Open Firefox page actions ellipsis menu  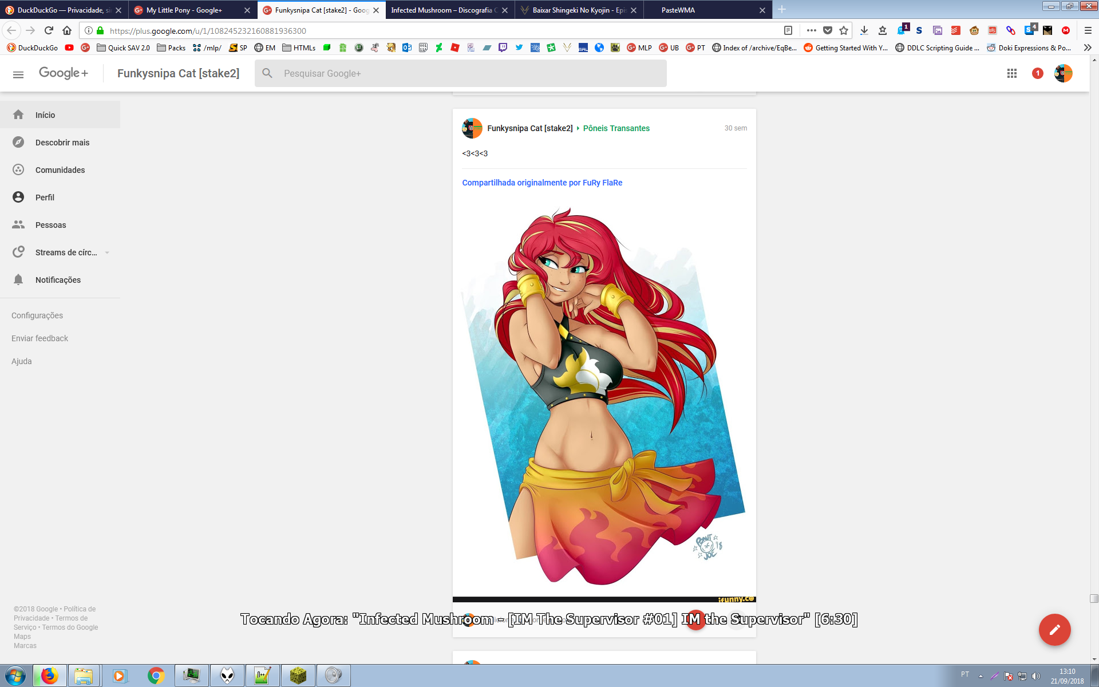pos(811,30)
